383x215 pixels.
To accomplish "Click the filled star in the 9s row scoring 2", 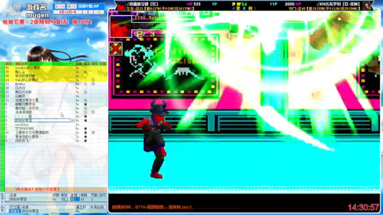I will pos(86,116).
